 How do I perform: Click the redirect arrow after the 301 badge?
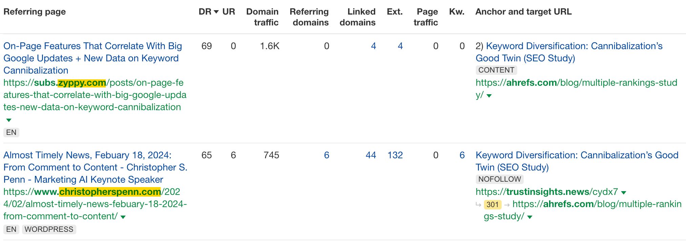506,204
